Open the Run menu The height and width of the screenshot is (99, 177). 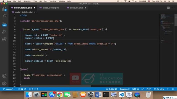[45, 1]
